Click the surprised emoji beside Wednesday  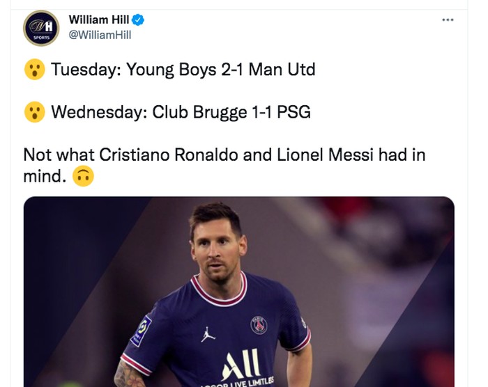(x=34, y=112)
